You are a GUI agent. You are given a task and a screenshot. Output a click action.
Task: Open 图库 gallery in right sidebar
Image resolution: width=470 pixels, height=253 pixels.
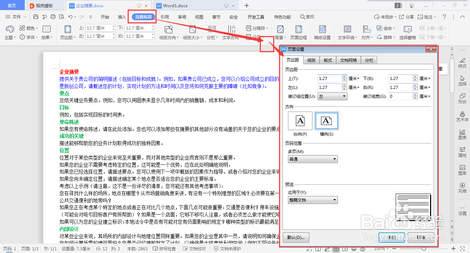[x=462, y=169]
